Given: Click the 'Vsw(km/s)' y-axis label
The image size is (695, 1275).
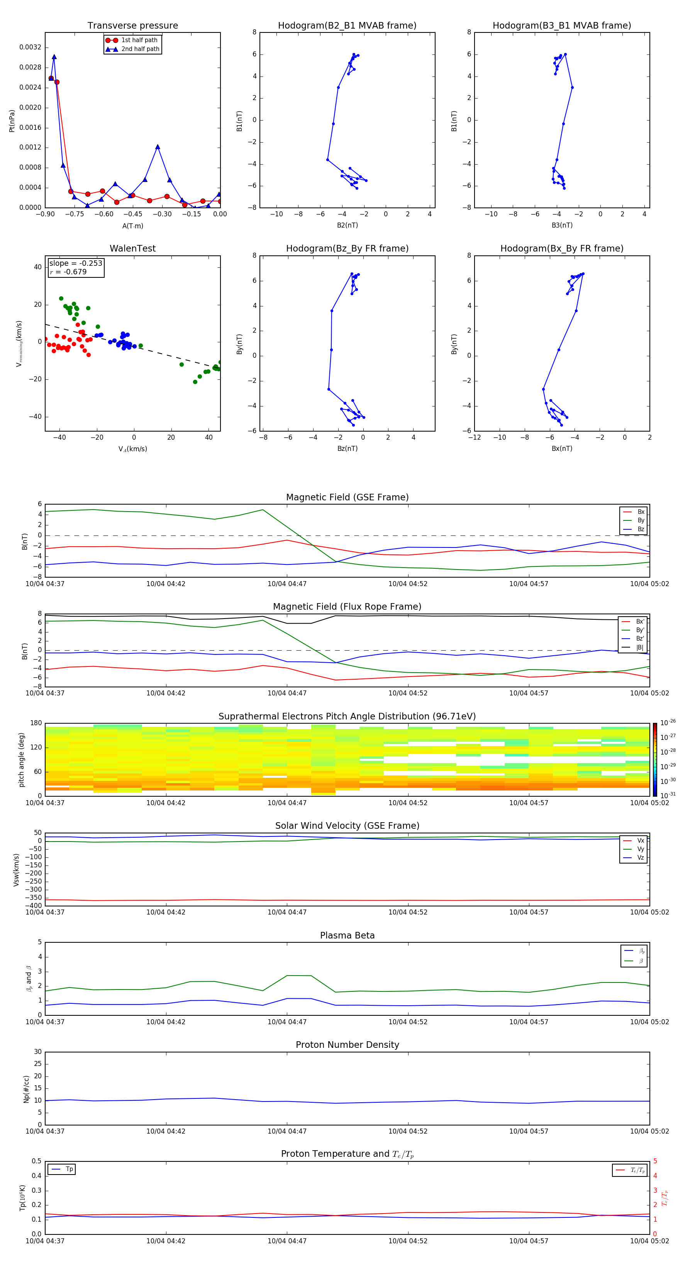Looking at the screenshot, I should (16, 870).
